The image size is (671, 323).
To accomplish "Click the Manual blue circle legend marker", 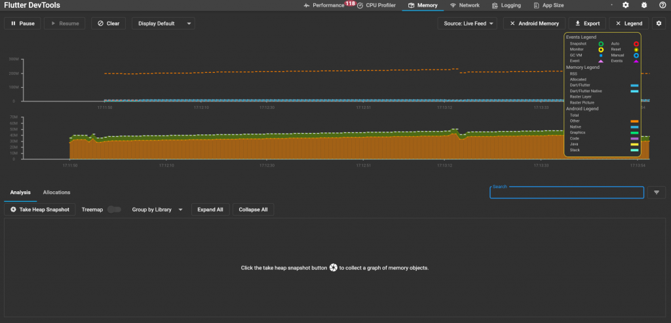I will (636, 55).
